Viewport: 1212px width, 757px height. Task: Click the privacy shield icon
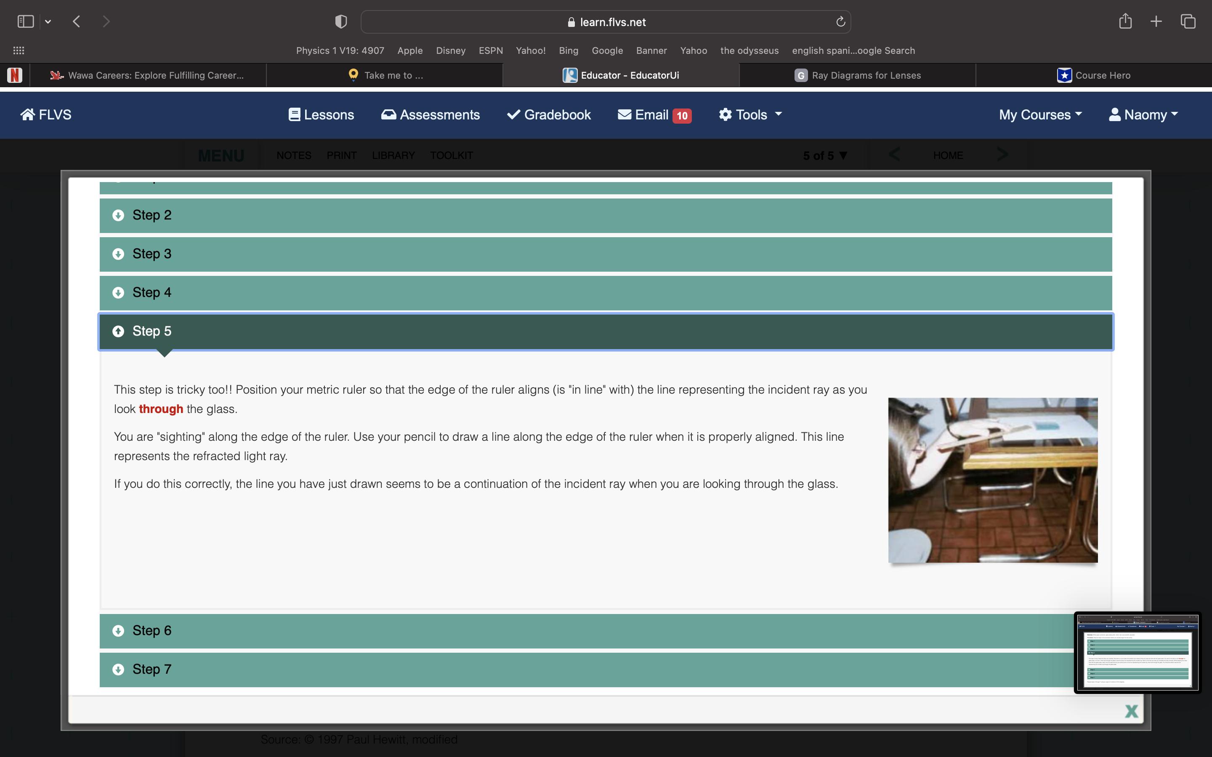coord(341,21)
